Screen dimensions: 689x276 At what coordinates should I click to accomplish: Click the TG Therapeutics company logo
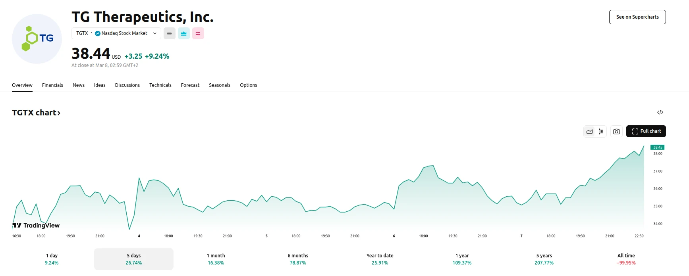[x=37, y=39]
